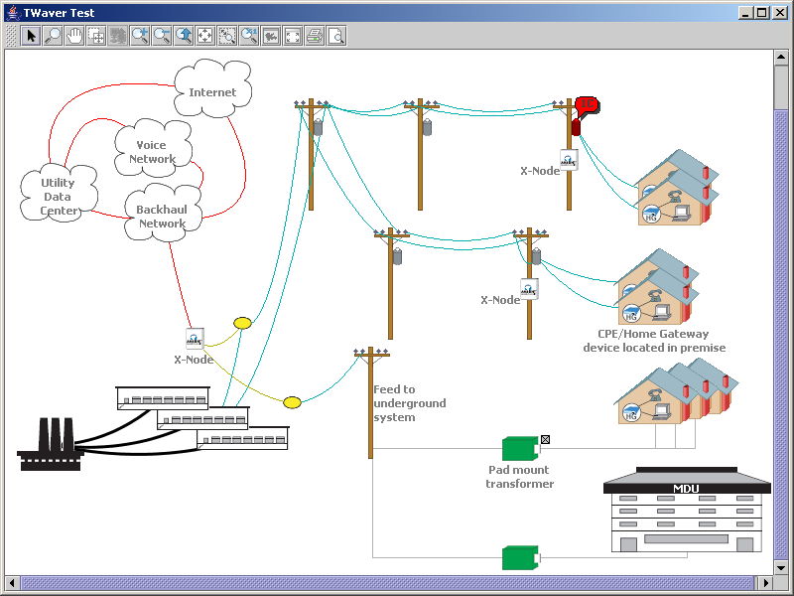Click the zoom reset x1 icon
The height and width of the screenshot is (596, 794).
pos(249,36)
